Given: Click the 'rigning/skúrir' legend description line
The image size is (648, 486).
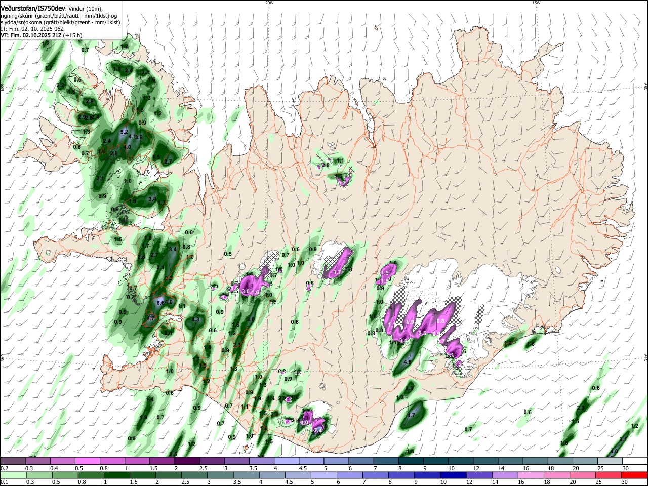Looking at the screenshot, I should [x=59, y=16].
